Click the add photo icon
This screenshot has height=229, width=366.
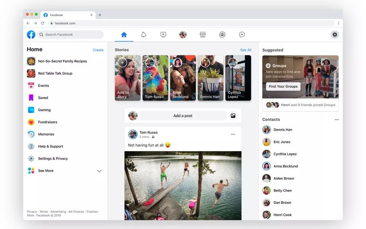click(x=233, y=116)
